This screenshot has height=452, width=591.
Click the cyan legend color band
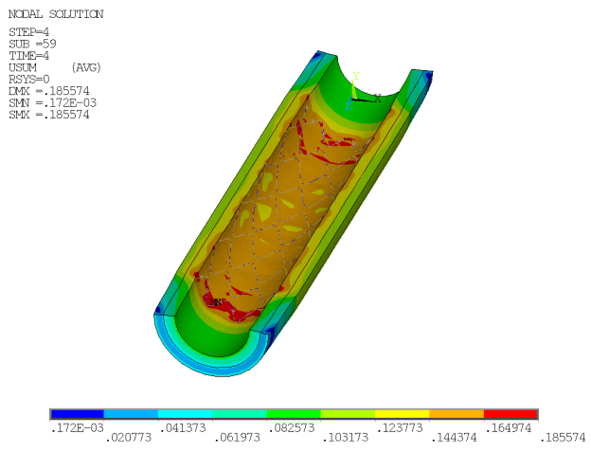tap(185, 414)
